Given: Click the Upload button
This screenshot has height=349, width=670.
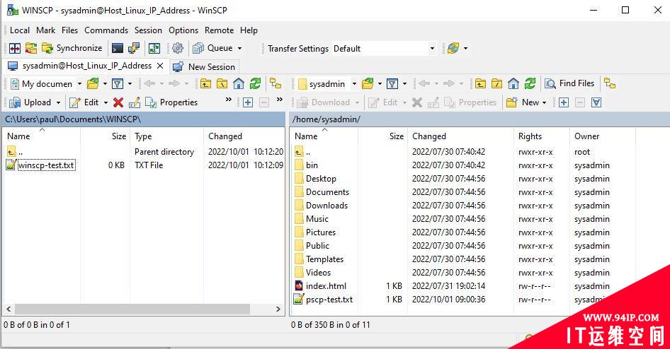Looking at the screenshot, I should coord(30,102).
